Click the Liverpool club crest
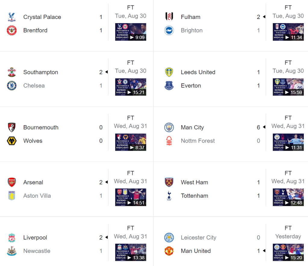308x266 pixels. (12, 238)
